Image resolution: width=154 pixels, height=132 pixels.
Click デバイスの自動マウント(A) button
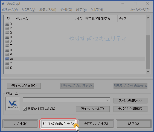pos(58,124)
